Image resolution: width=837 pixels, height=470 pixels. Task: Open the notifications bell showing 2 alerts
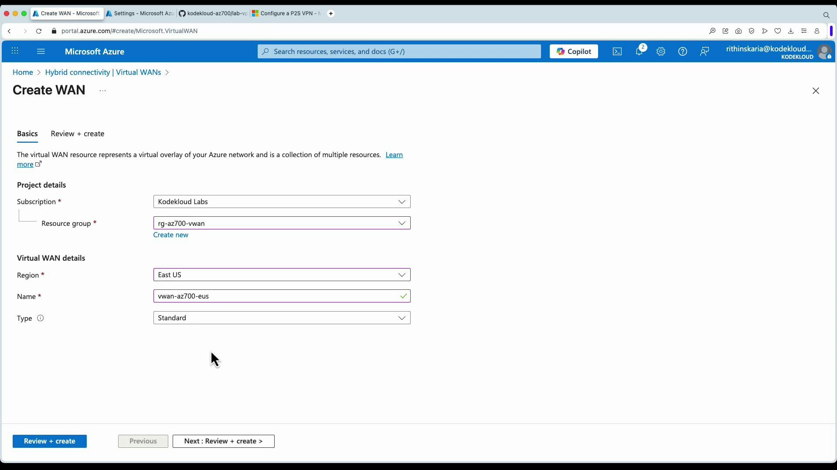[639, 51]
